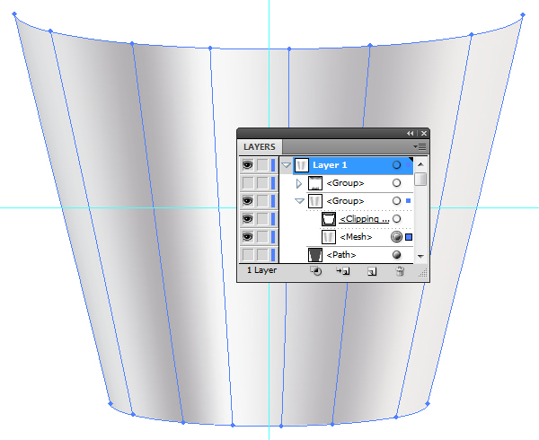Click the Mesh target appearance icon
539x440 pixels.
[x=396, y=237]
